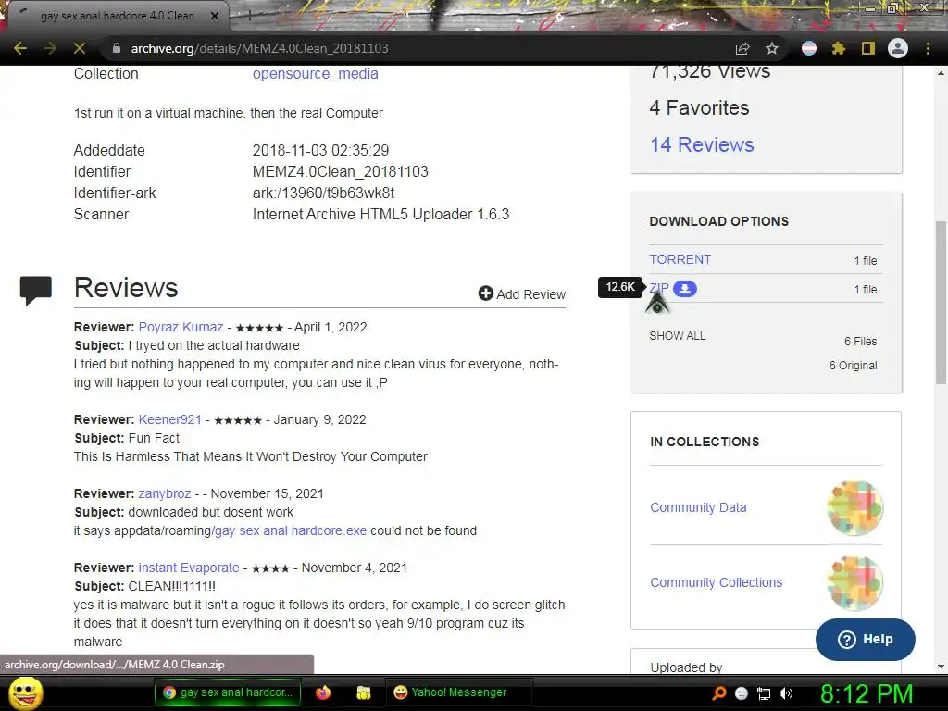The image size is (948, 711).
Task: Toggle the browser side panel
Action: point(868,48)
